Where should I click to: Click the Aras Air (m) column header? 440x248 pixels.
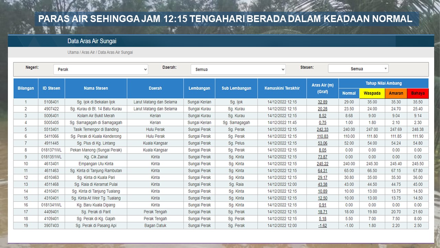(322, 88)
